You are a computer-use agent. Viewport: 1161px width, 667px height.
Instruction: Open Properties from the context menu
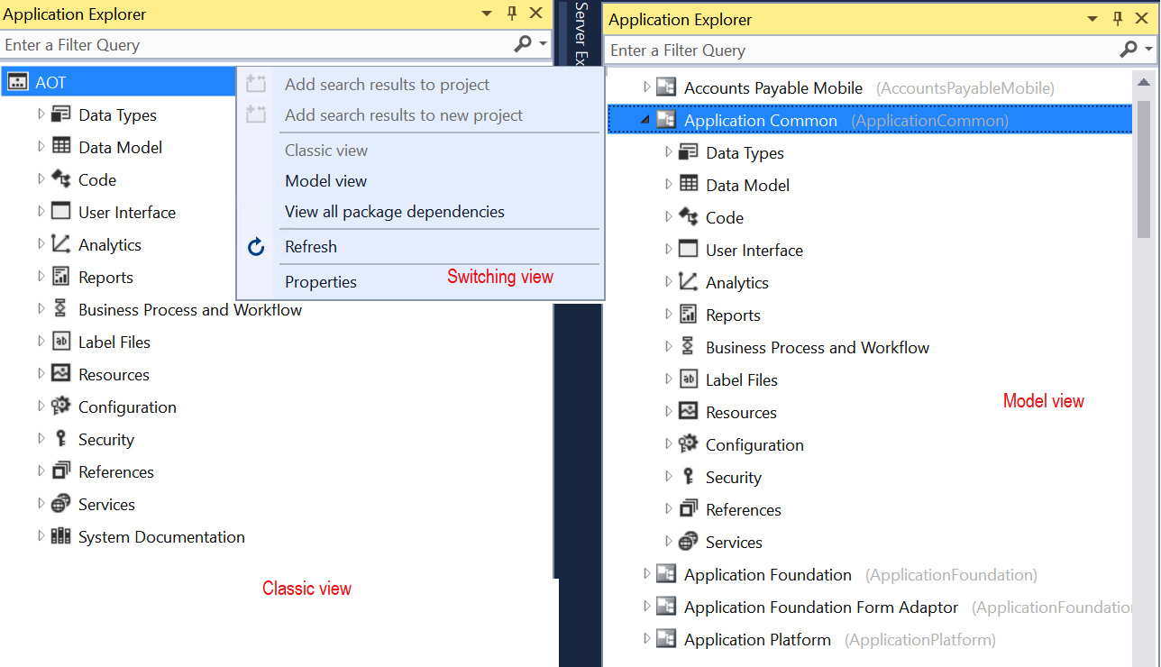coord(321,282)
